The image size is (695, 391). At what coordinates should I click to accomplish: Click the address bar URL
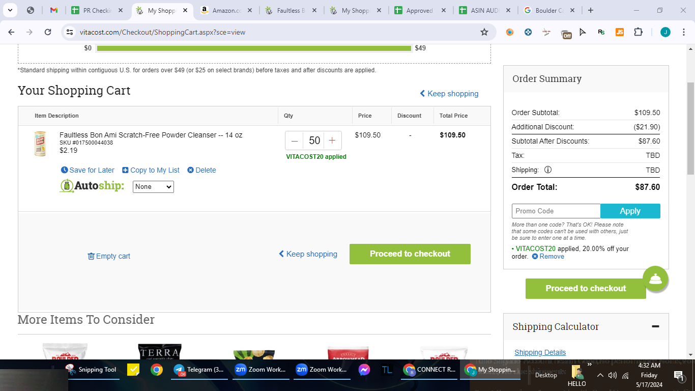click(163, 32)
